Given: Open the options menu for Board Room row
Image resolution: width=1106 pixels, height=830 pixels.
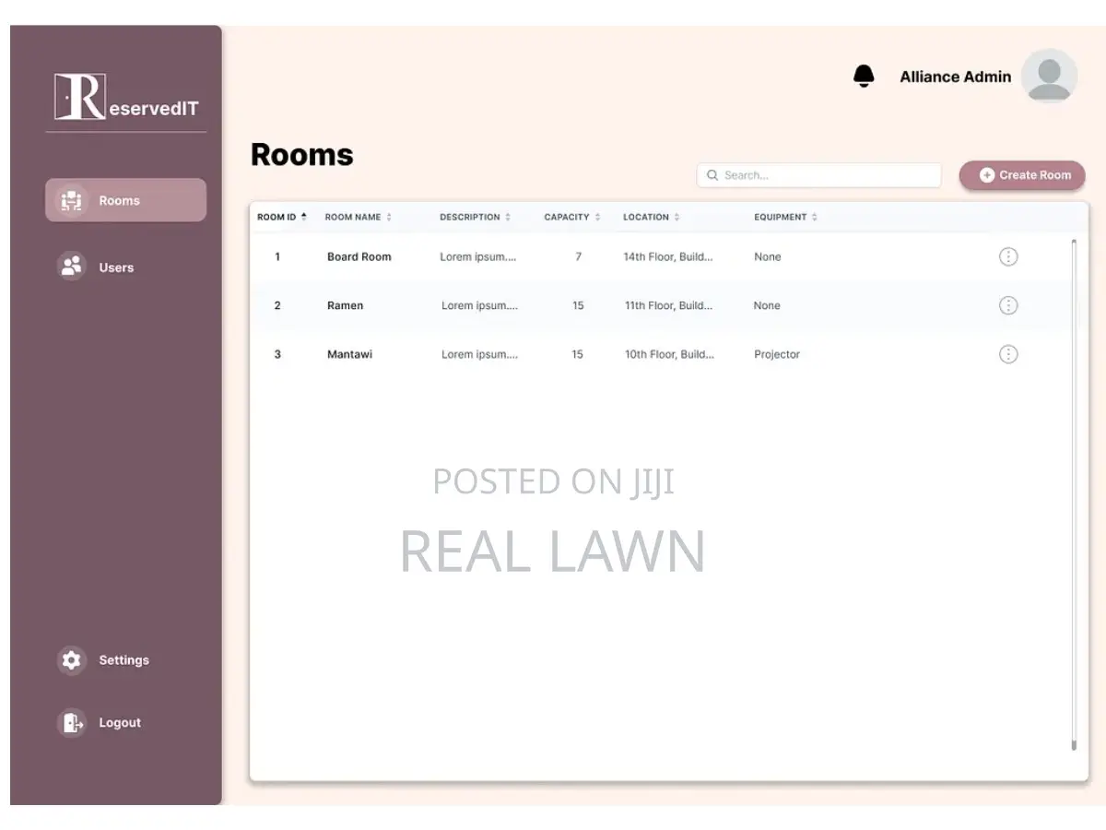Looking at the screenshot, I should pyautogui.click(x=1008, y=256).
